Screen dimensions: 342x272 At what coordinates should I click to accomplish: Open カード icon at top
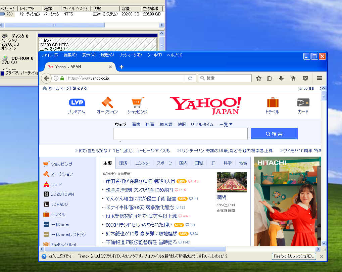303,102
